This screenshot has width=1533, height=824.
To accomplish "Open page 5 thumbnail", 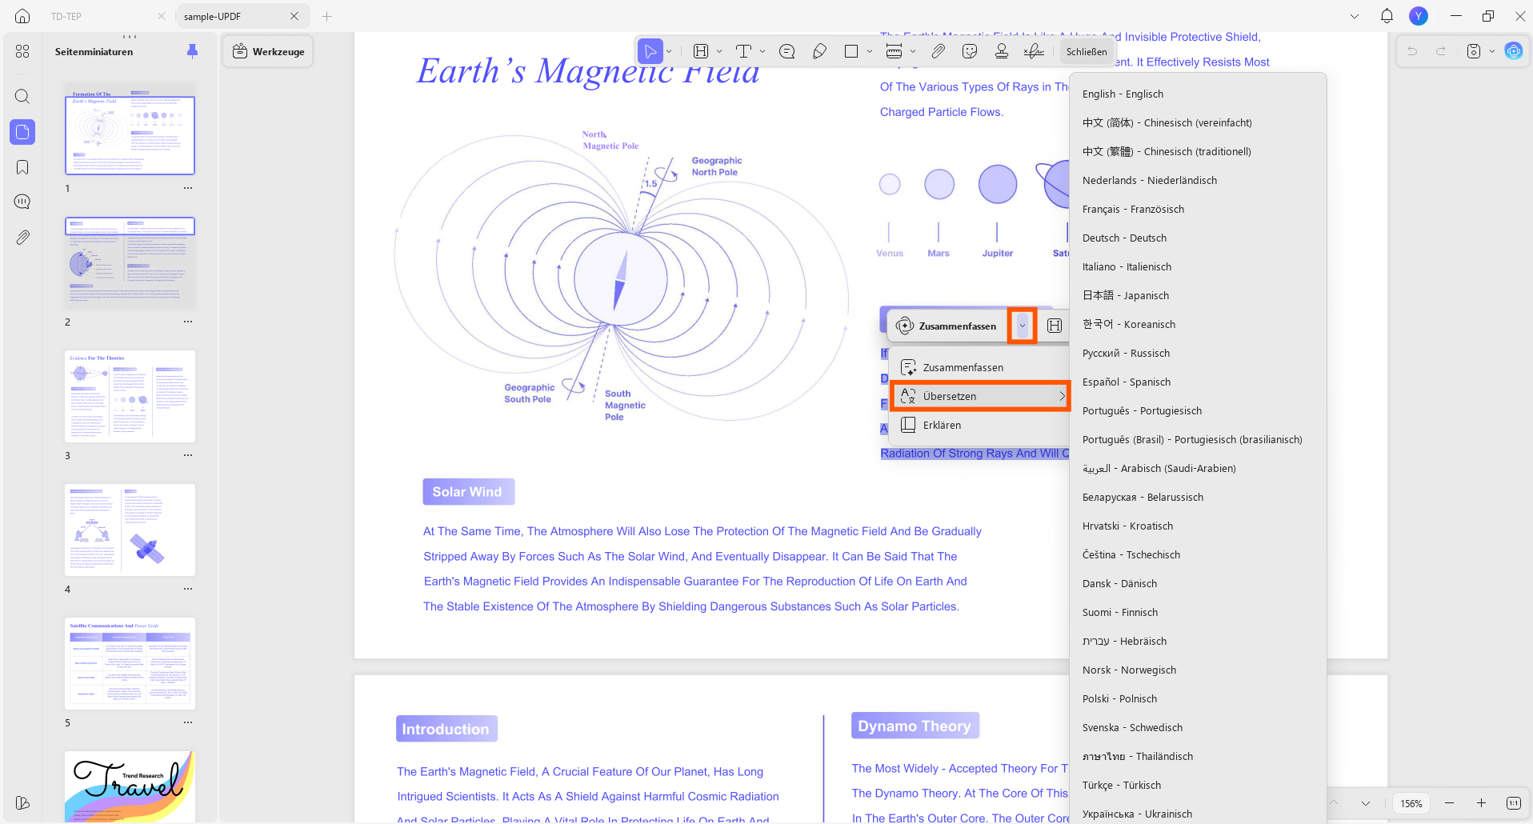I will tap(130, 663).
